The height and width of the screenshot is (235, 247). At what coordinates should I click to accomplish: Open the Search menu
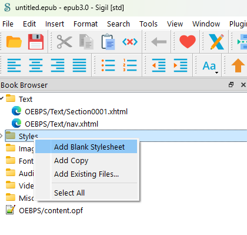118,24
